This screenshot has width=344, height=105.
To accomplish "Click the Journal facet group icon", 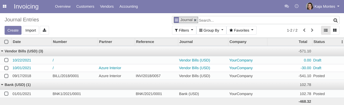I will [176, 20].
